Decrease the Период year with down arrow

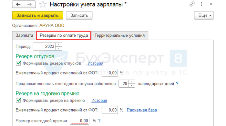click(58, 48)
